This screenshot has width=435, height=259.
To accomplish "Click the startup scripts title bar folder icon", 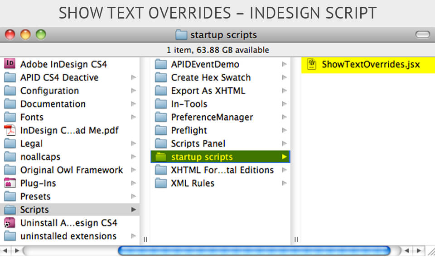I will click(181, 35).
